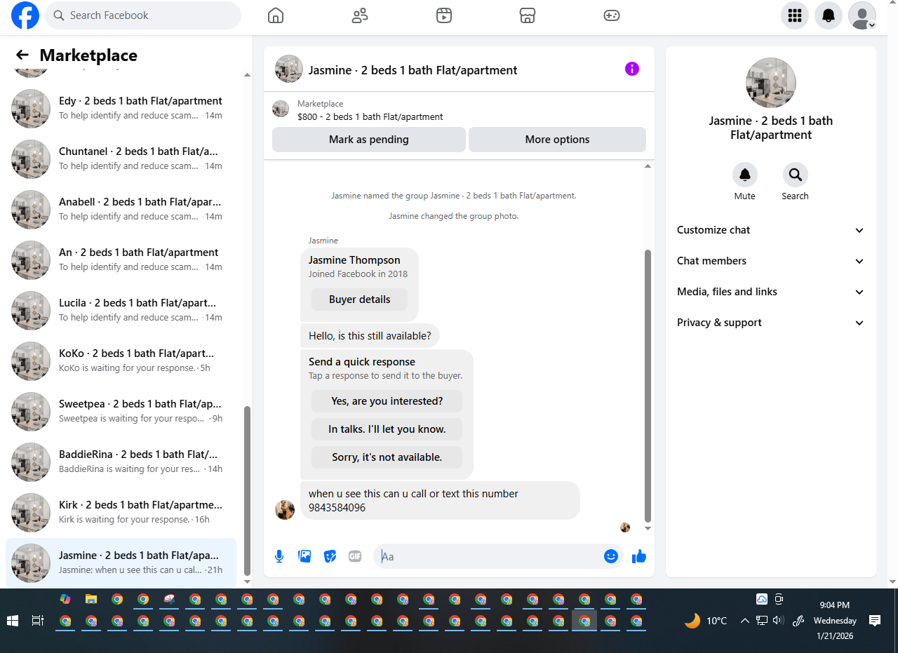This screenshot has width=898, height=653.
Task: Attach a photo using the image icon
Action: click(304, 556)
